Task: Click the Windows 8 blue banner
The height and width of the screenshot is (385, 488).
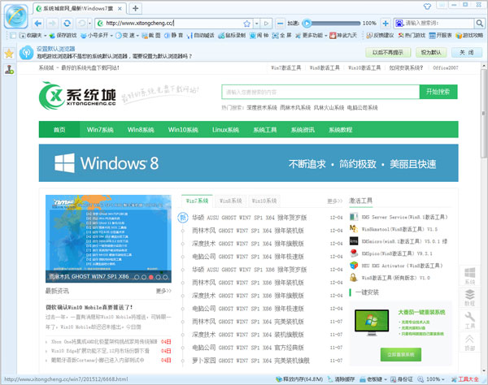Action: click(x=248, y=162)
